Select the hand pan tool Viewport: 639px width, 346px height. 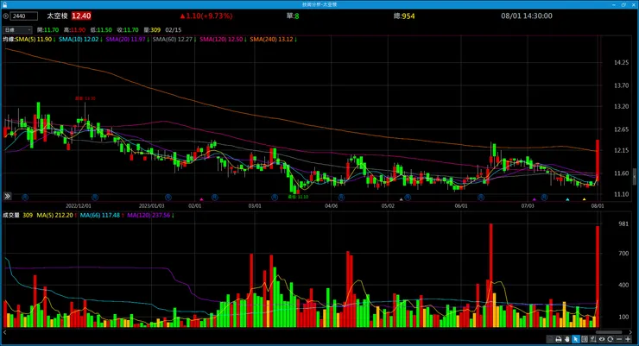click(x=566, y=339)
